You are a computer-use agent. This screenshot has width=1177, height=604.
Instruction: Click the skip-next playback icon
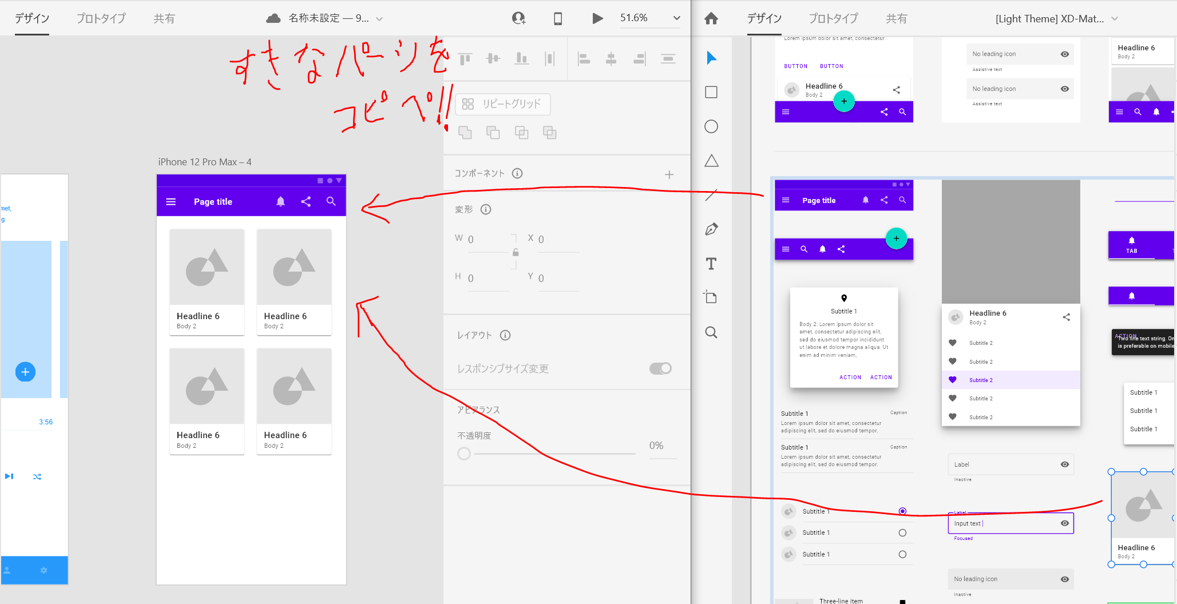pyautogui.click(x=9, y=476)
